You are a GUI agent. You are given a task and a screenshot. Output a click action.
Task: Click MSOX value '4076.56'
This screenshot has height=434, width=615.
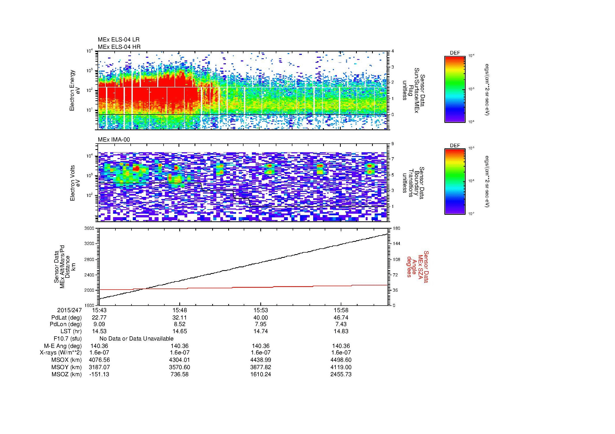pos(99,360)
